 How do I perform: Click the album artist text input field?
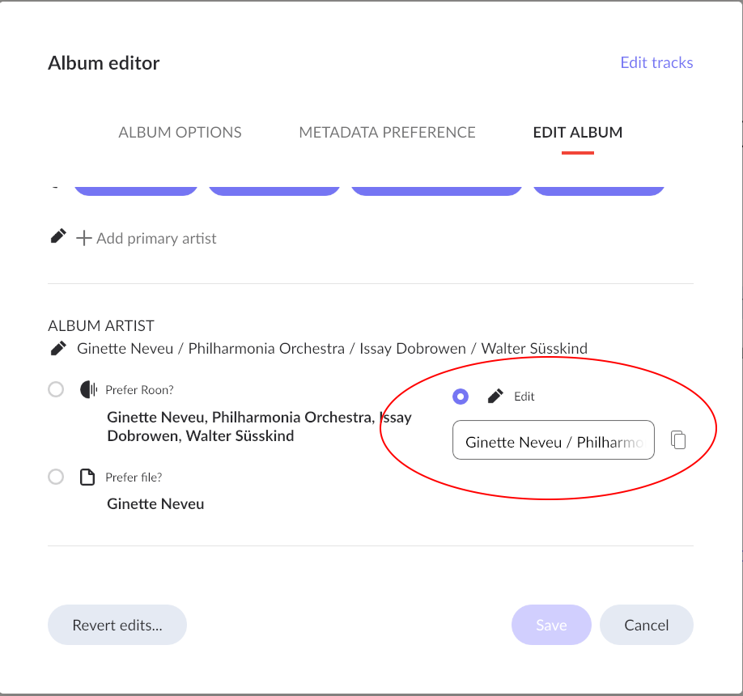pyautogui.click(x=554, y=439)
